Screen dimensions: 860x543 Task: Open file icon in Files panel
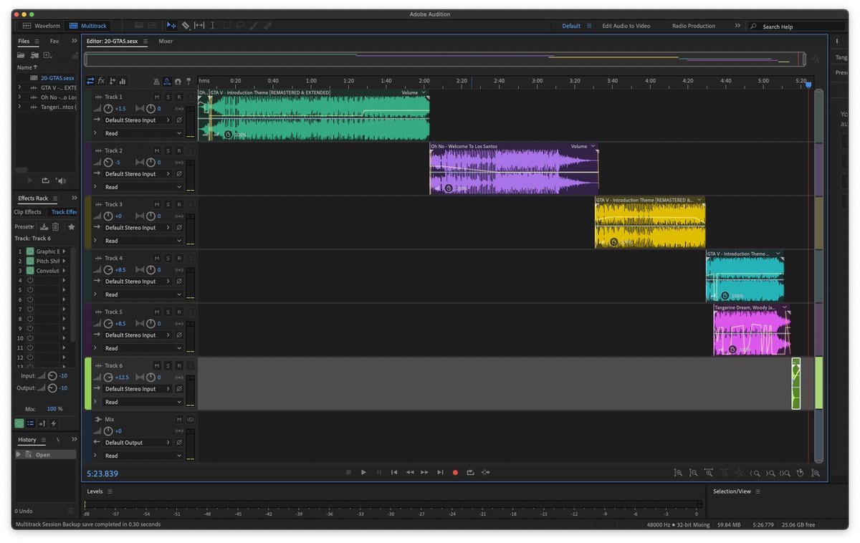[x=21, y=54]
